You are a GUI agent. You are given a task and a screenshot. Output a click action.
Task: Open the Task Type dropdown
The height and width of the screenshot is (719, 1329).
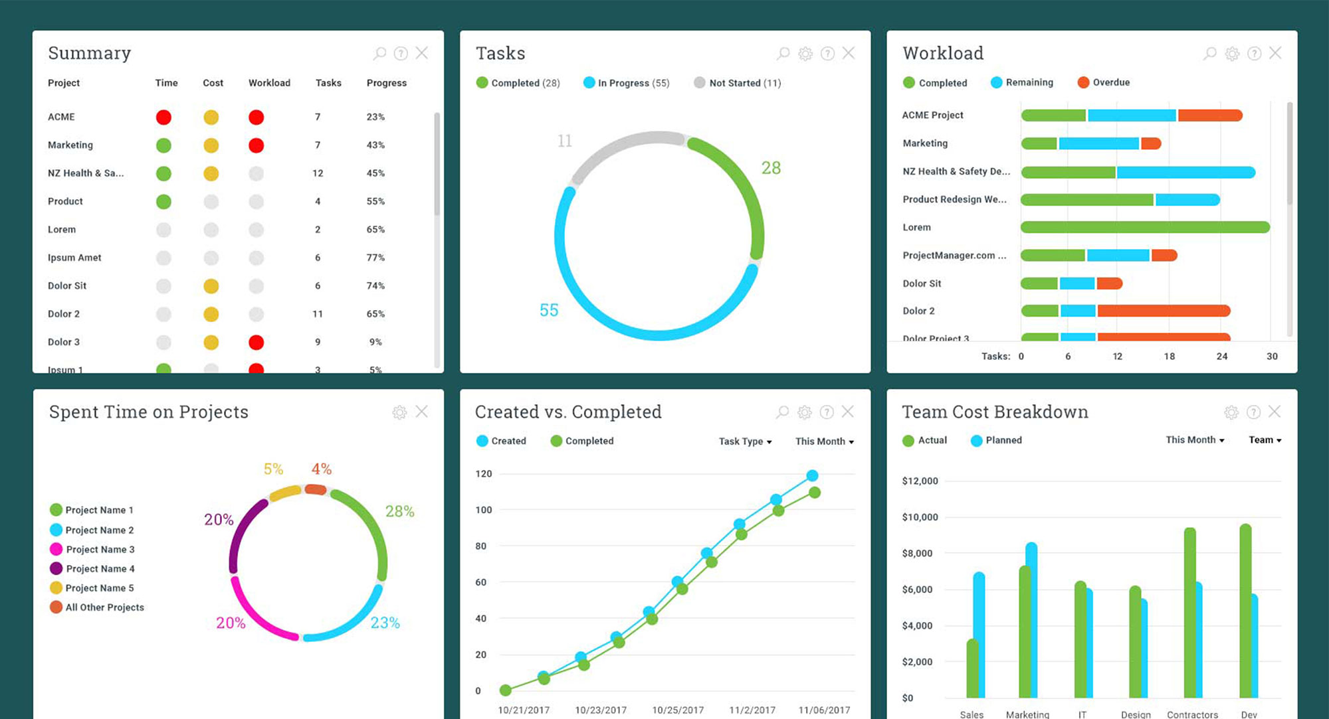click(745, 441)
